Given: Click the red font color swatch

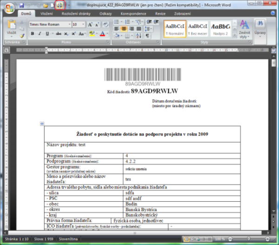Looking at the screenshot, I should coord(102,34).
